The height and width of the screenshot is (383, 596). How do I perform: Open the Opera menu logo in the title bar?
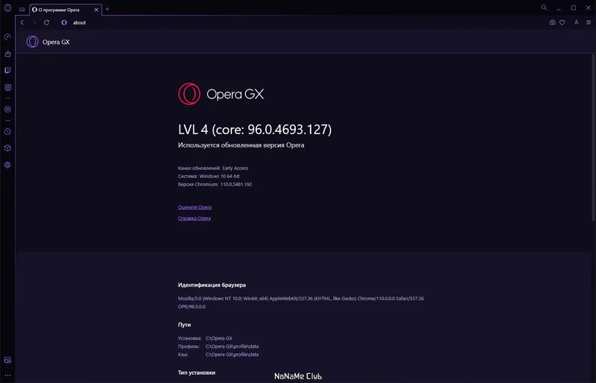(7, 7)
